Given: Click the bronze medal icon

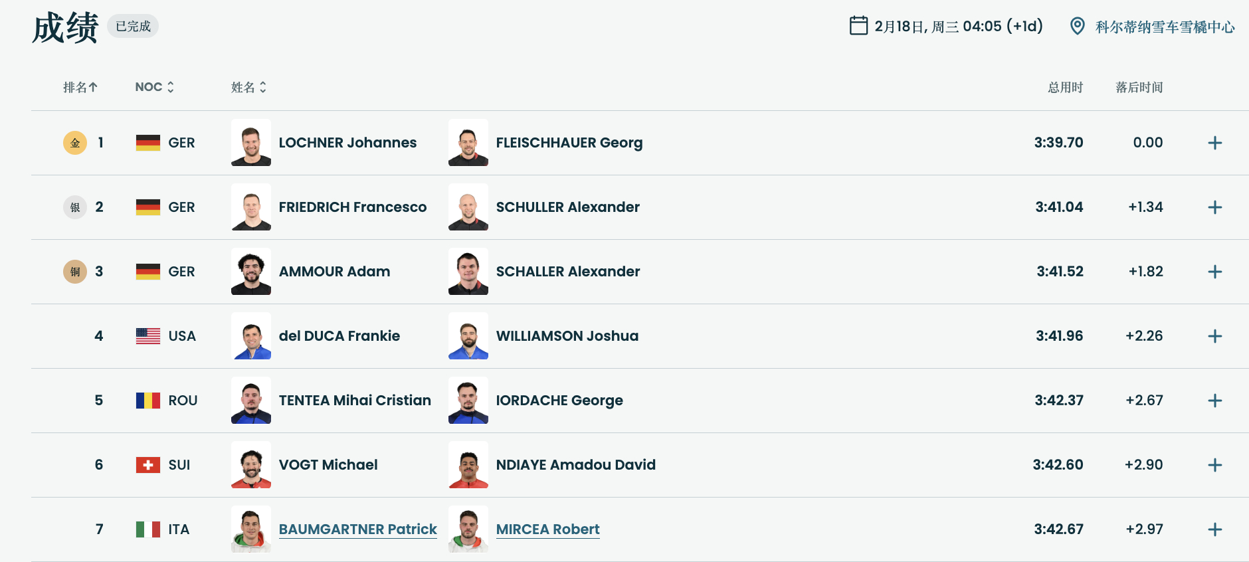Looking at the screenshot, I should [x=75, y=272].
